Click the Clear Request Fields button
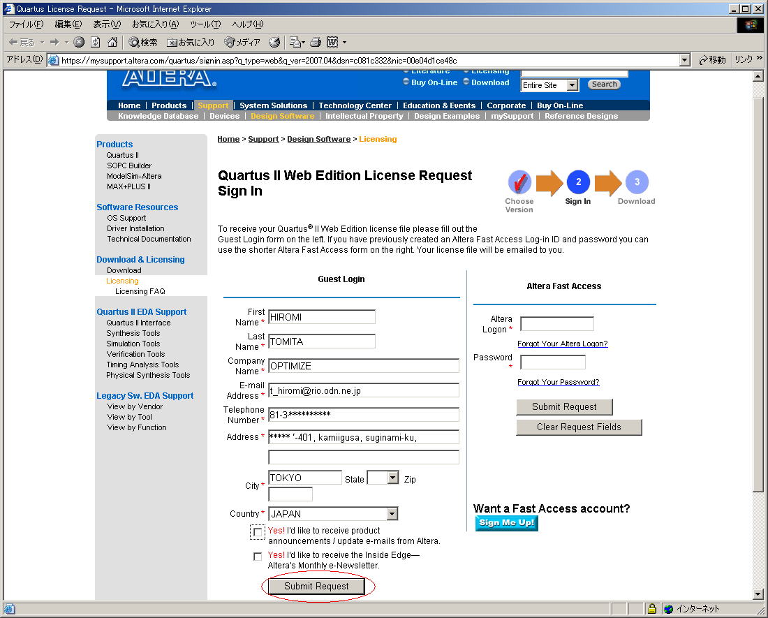The width and height of the screenshot is (768, 618). click(578, 427)
